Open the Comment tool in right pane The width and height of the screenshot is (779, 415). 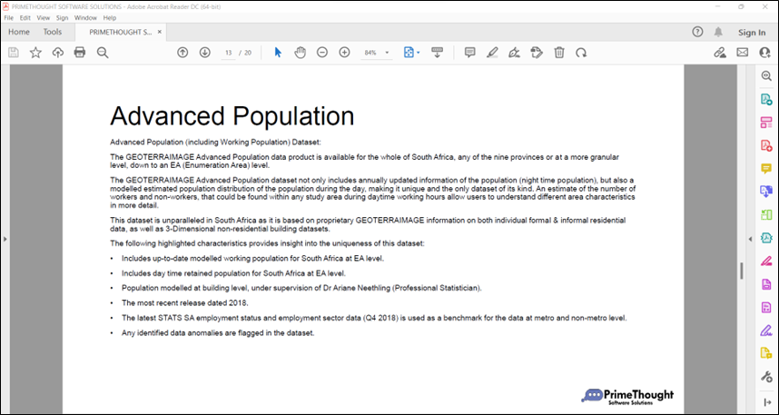click(x=766, y=169)
